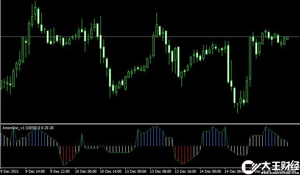Viewport: 300px width, 175px height.
Task: Select the '14 Dec 00:00' time axis label
Action: 210,171
